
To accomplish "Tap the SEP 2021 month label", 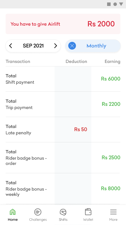I will (x=33, y=46).
